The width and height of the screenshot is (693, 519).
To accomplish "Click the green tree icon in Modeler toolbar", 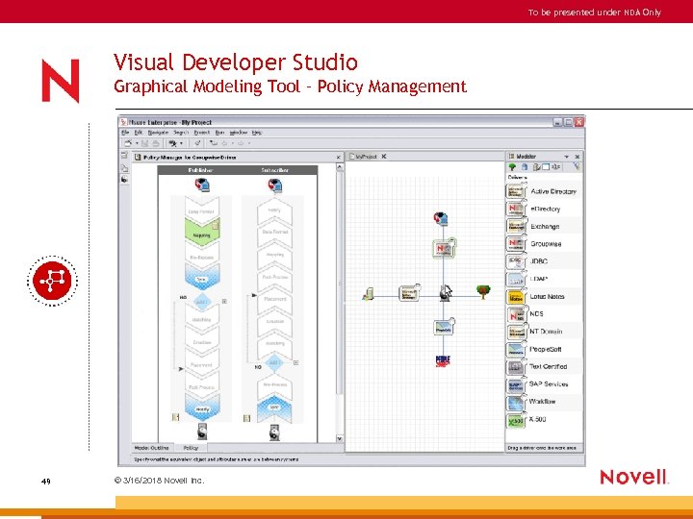I will coord(512,167).
